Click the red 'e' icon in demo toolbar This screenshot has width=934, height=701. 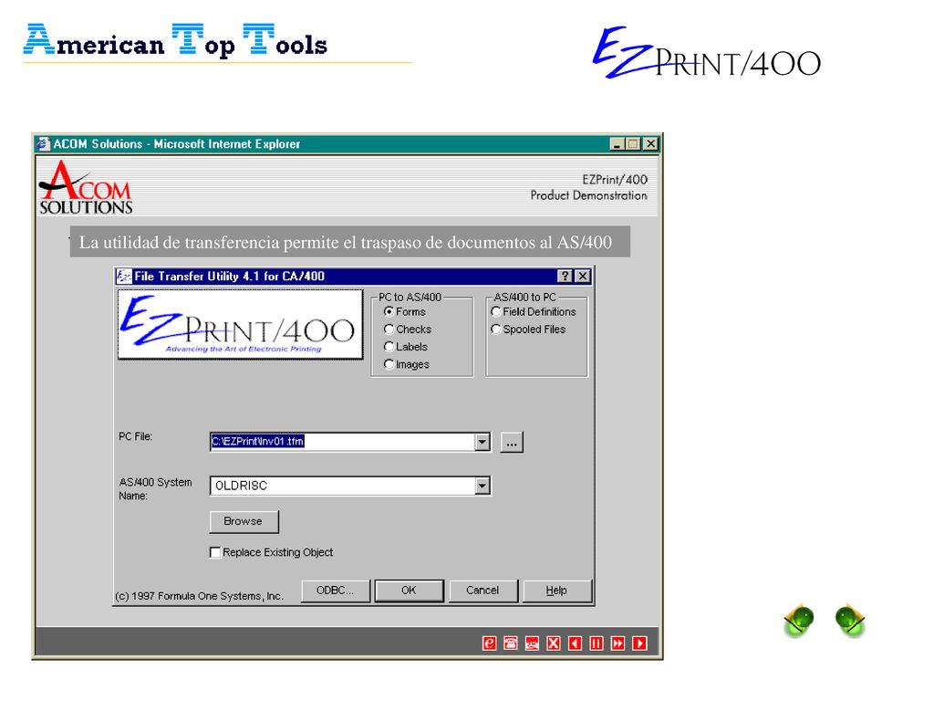pyautogui.click(x=489, y=643)
